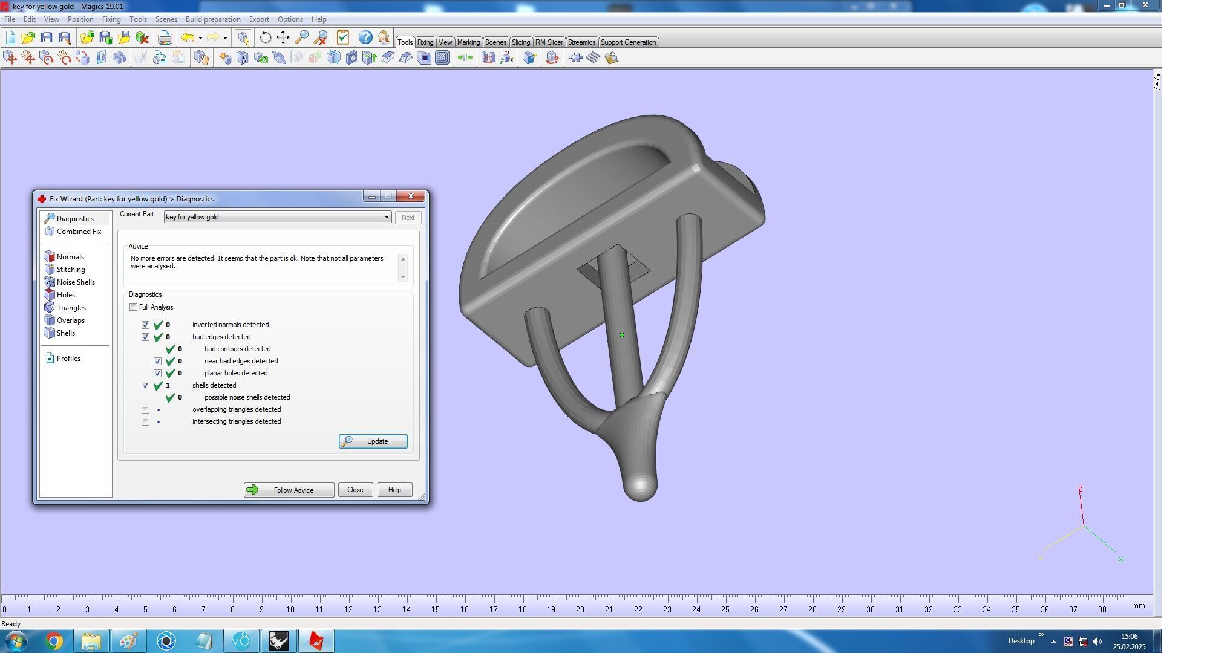Open the undo history dropdown arrow
Viewport: 1210px width, 653px height.
click(x=200, y=38)
